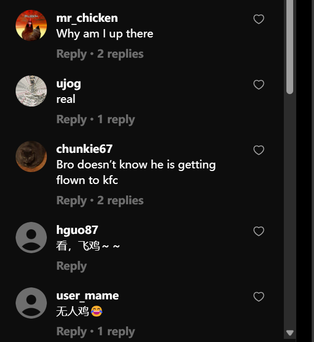Click hguo87's default gray avatar
This screenshot has height=342, width=314.
tap(31, 238)
